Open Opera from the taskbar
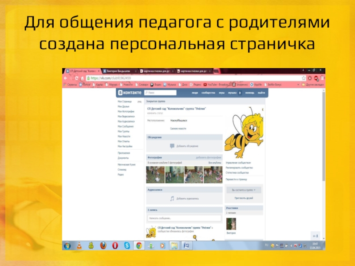 pos(115,246)
